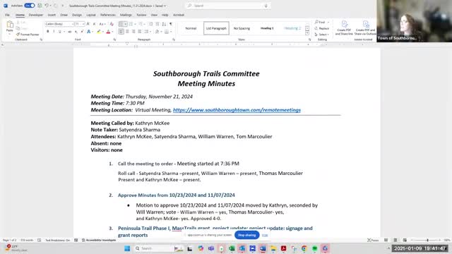The width and height of the screenshot is (452, 254).
Task: Click the Shrink Font icon
Action: pyautogui.click(x=94, y=24)
